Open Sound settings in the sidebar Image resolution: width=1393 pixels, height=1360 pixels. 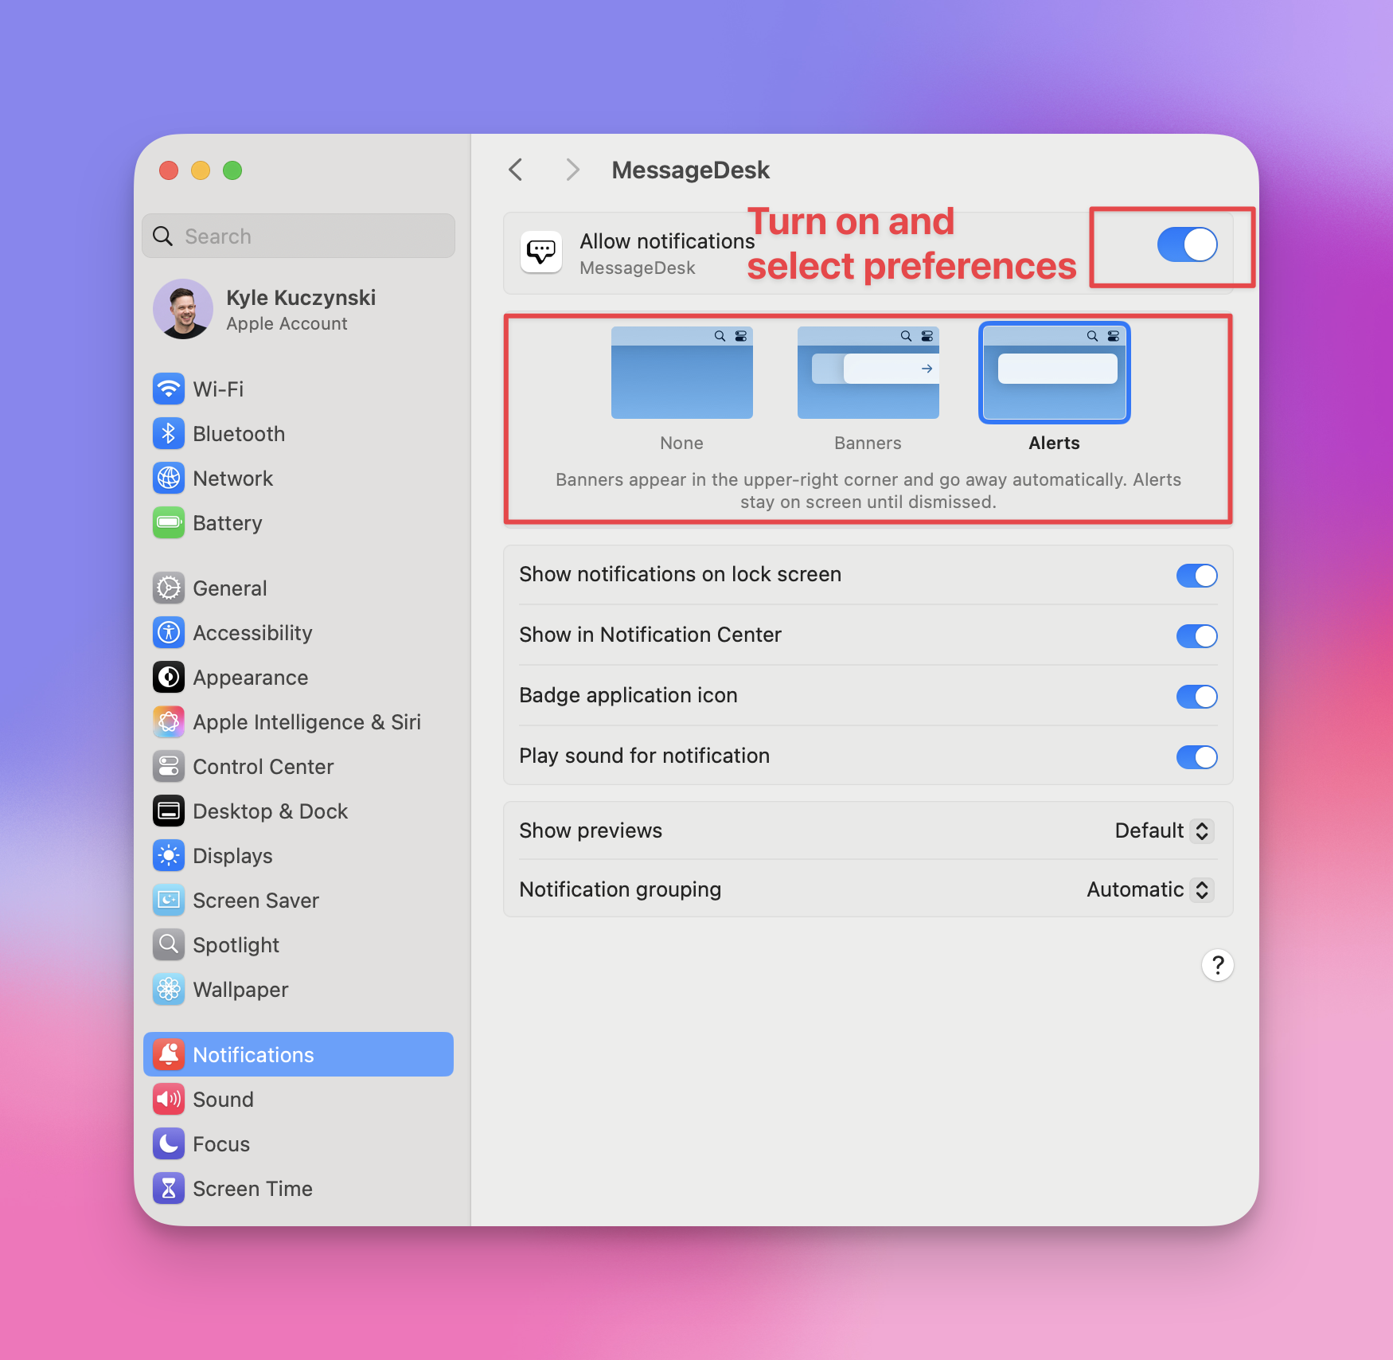(x=169, y=1099)
